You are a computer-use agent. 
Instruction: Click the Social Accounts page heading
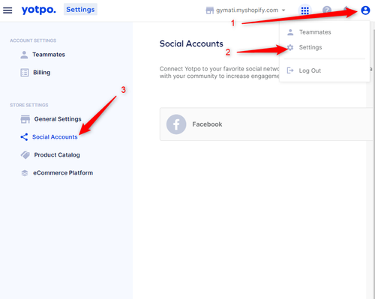191,43
